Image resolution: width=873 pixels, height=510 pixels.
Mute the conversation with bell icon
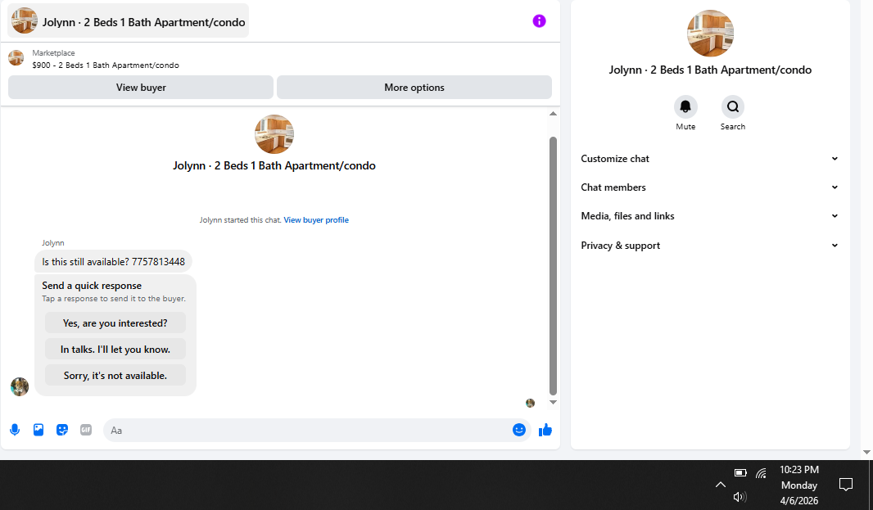(x=685, y=106)
